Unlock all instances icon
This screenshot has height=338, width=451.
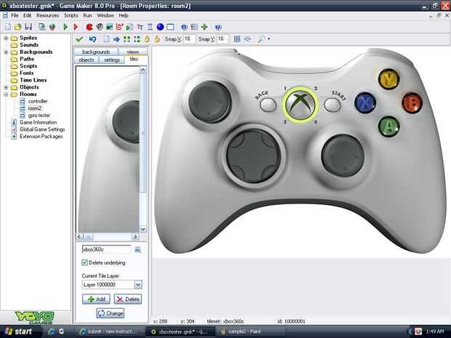tap(157, 39)
